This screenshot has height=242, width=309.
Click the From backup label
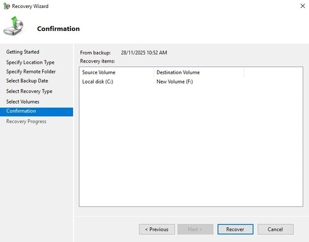95,53
